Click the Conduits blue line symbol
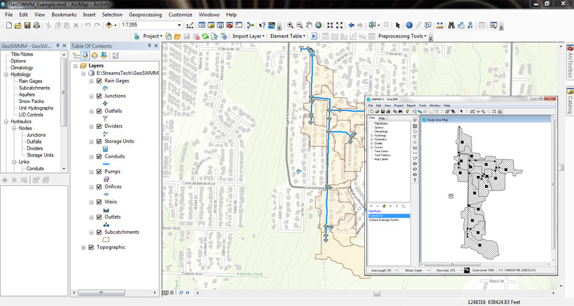 (106, 164)
